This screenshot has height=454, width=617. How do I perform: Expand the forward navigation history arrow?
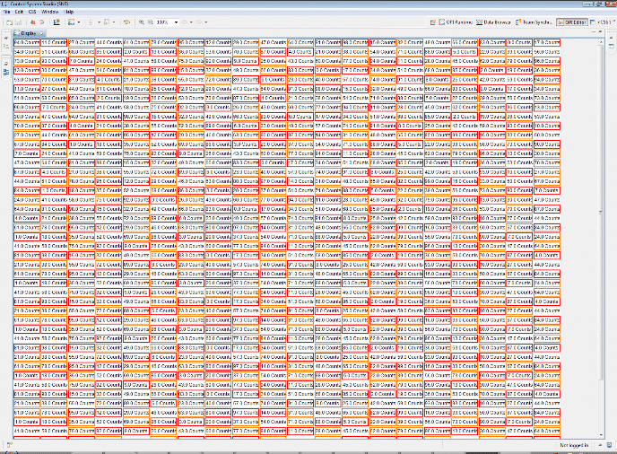coord(206,22)
